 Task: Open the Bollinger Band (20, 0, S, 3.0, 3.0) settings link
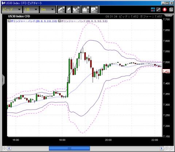click(x=84, y=21)
